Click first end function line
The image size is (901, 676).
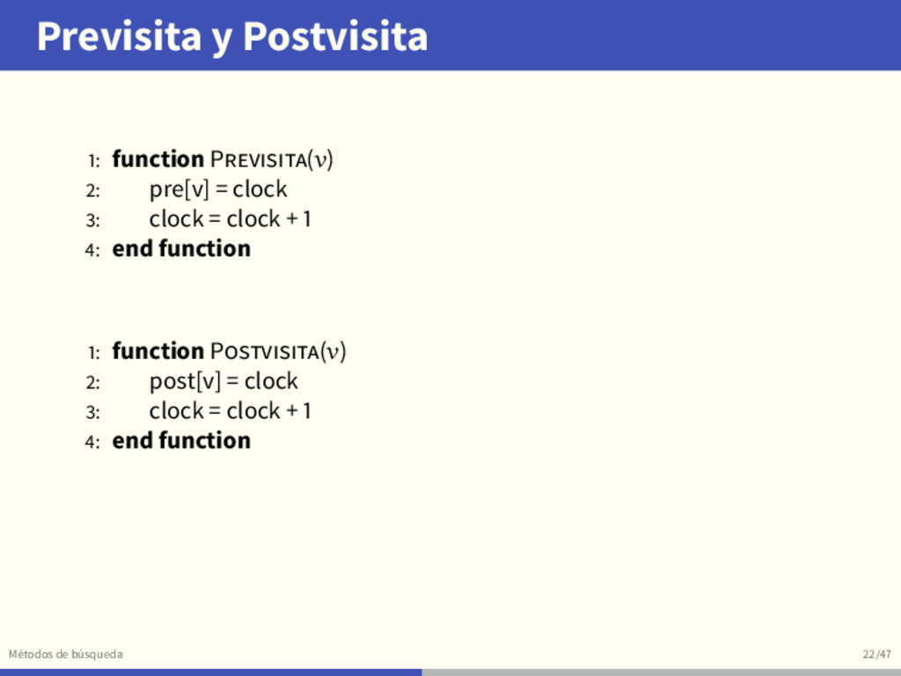coord(181,249)
